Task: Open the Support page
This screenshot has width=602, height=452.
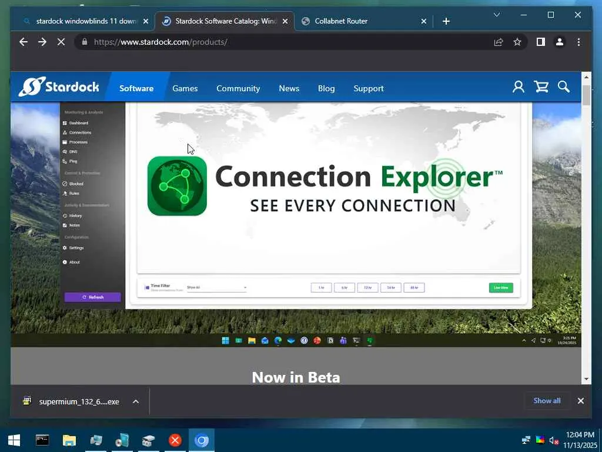Action: tap(369, 88)
